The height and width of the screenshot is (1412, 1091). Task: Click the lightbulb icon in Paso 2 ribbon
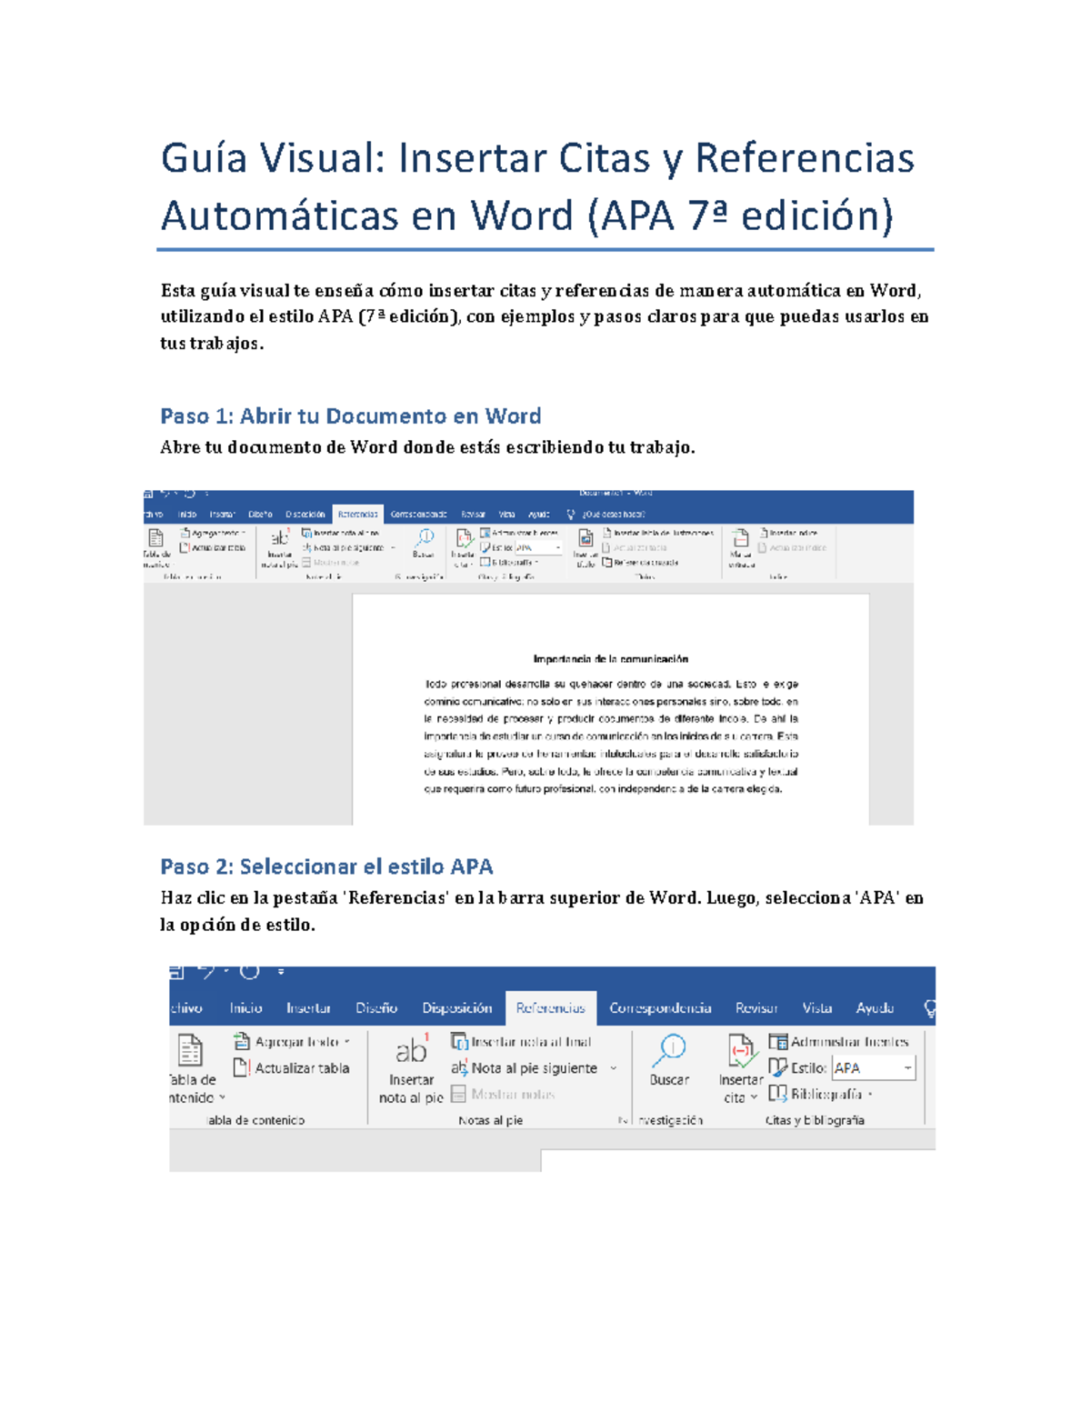[929, 1007]
